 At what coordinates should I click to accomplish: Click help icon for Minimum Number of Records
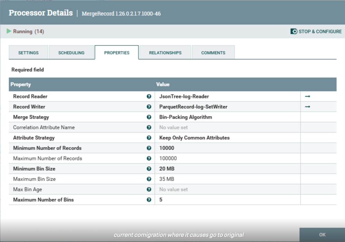tap(149, 148)
